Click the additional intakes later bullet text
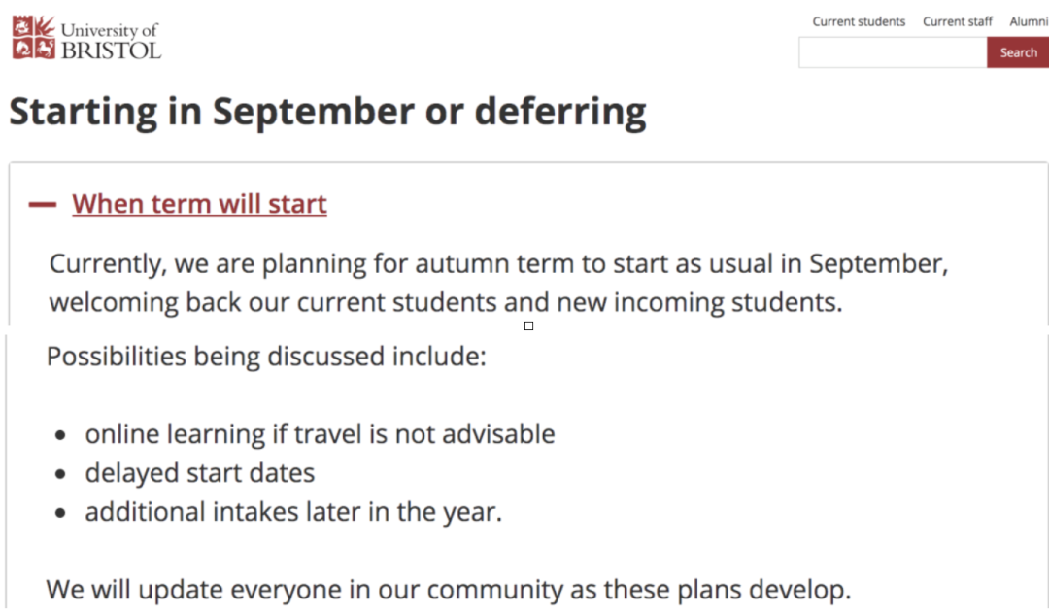 (x=293, y=512)
